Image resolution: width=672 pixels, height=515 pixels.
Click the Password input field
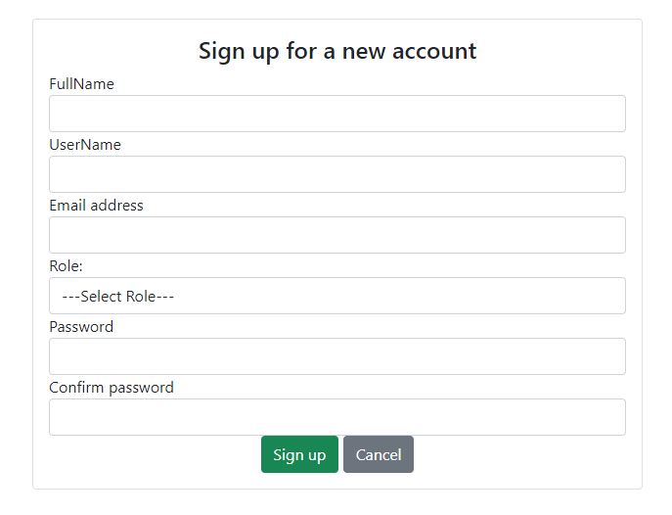coord(336,356)
